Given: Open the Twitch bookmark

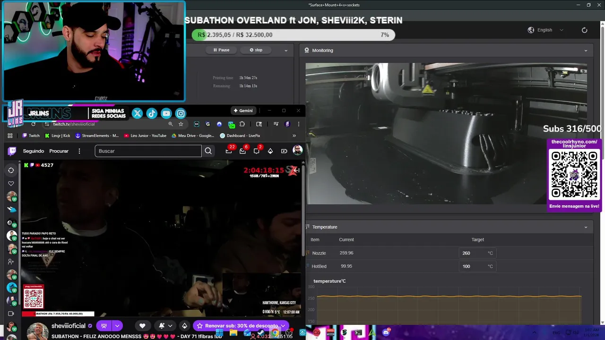Looking at the screenshot, I should pos(31,136).
